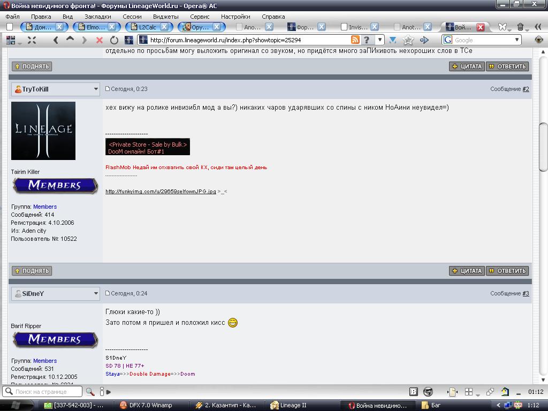Screen dimensions: 548x411
Task: Expand the SiDneY user dropdown
Action: coord(96,293)
